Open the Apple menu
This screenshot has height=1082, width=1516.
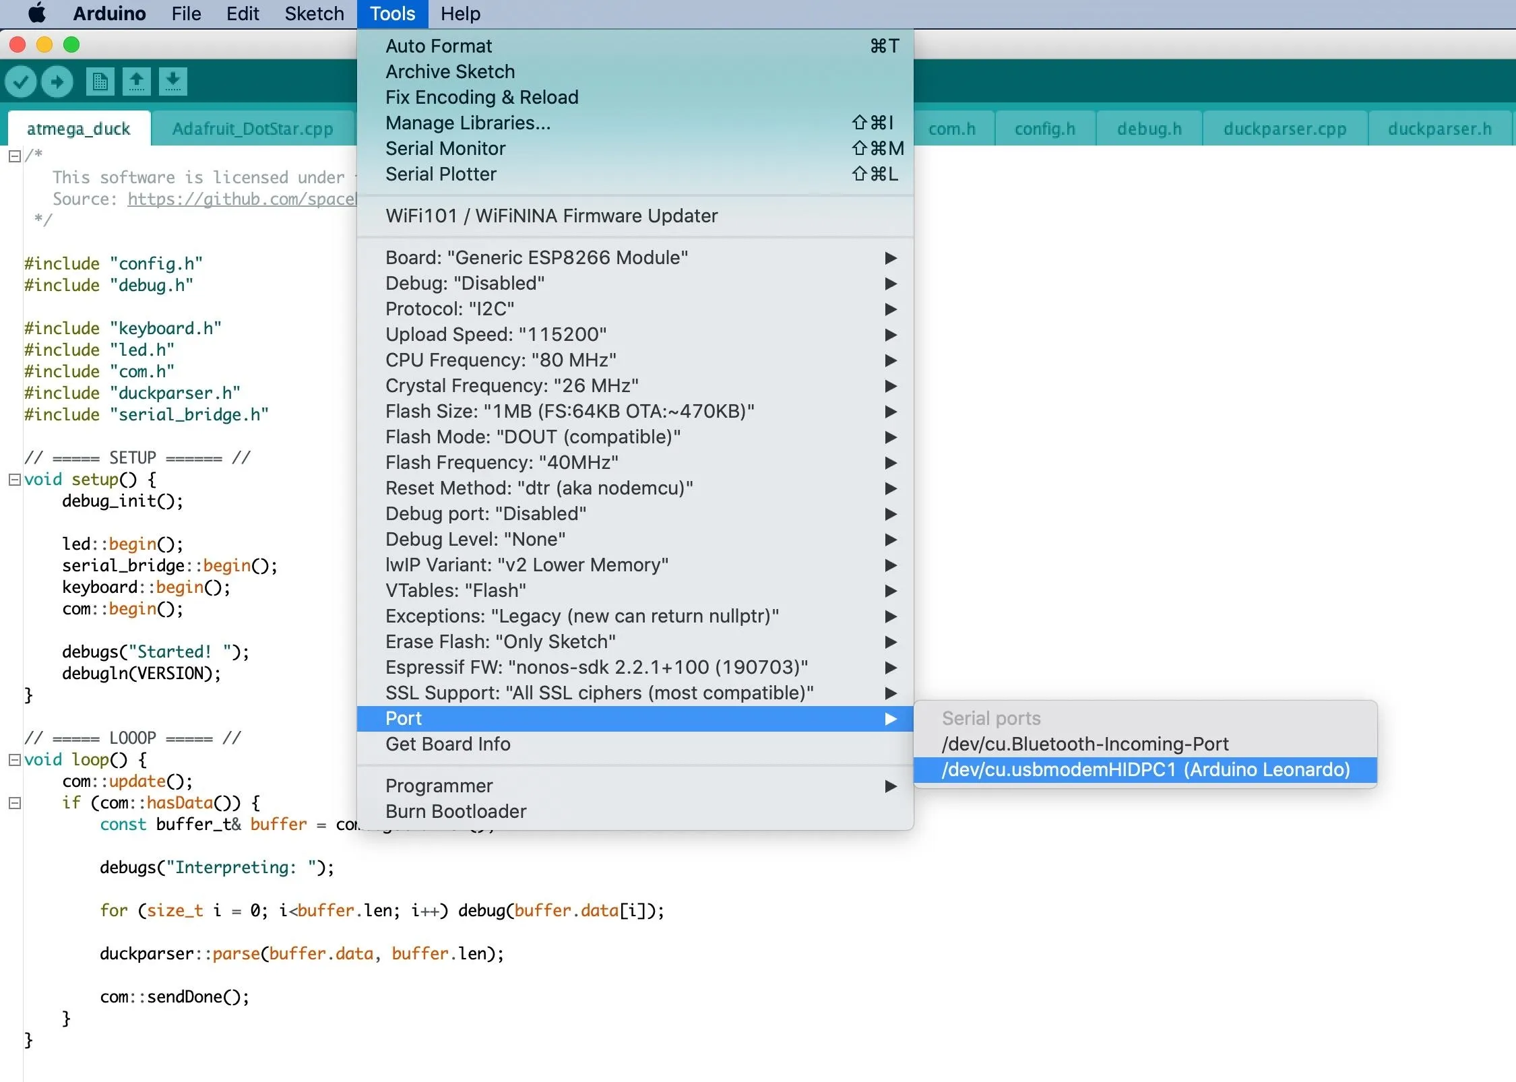click(38, 13)
